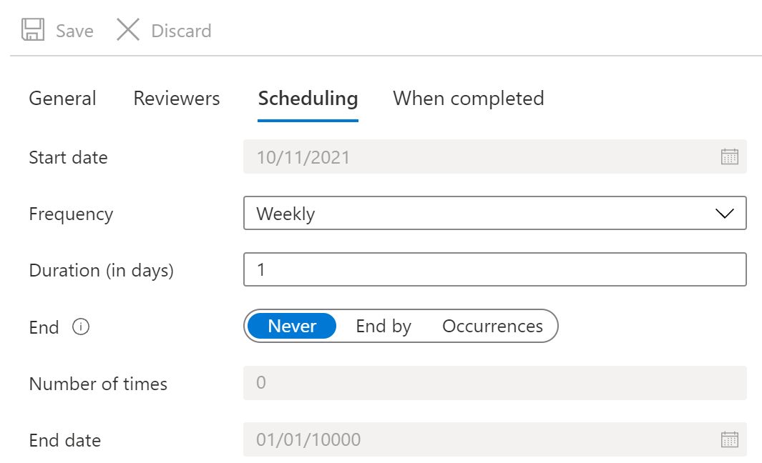Go to the When completed tab
Image resolution: width=762 pixels, height=463 pixels.
(469, 99)
